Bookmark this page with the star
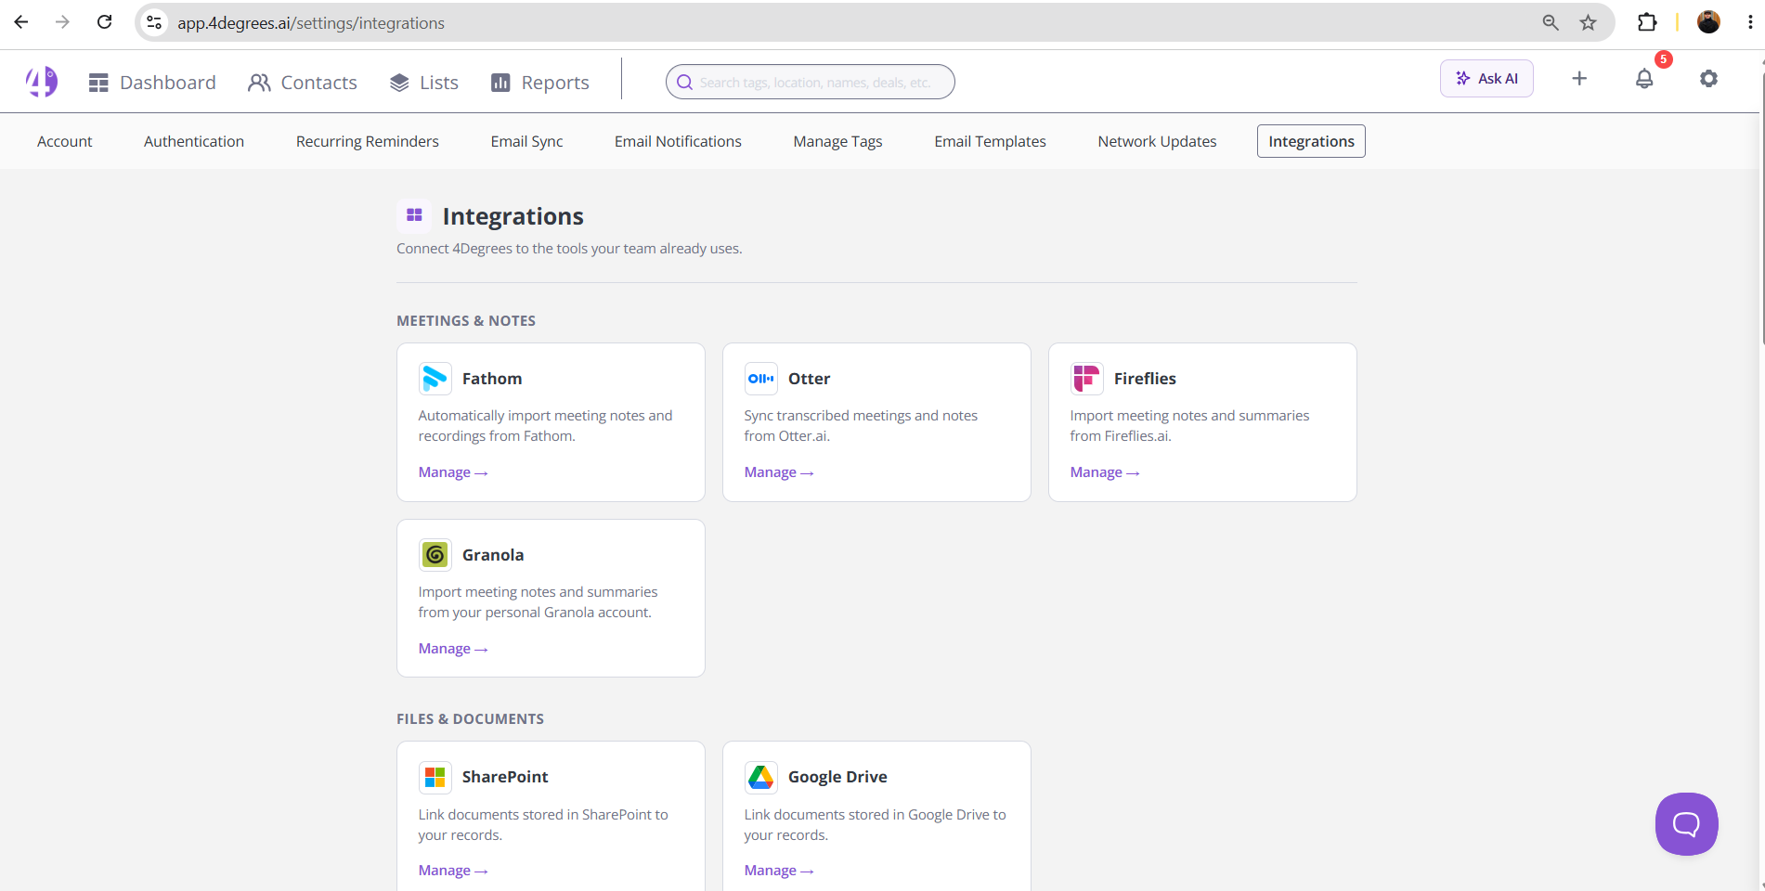1765x891 pixels. point(1589,22)
